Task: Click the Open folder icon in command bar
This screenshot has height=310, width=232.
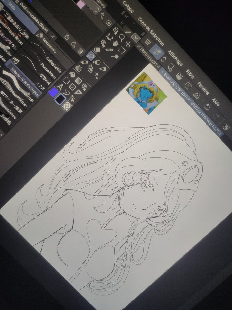Action: (179, 77)
